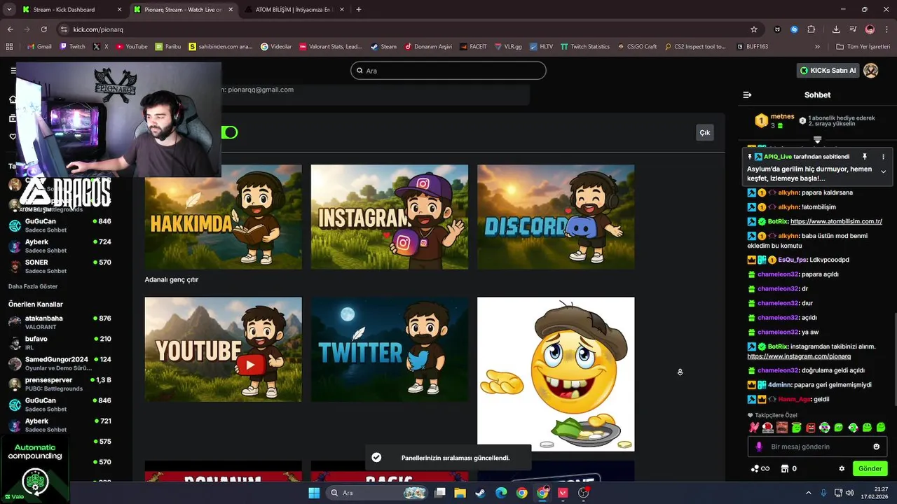Click the purple microphone icon in chat box
897x504 pixels.
759,447
